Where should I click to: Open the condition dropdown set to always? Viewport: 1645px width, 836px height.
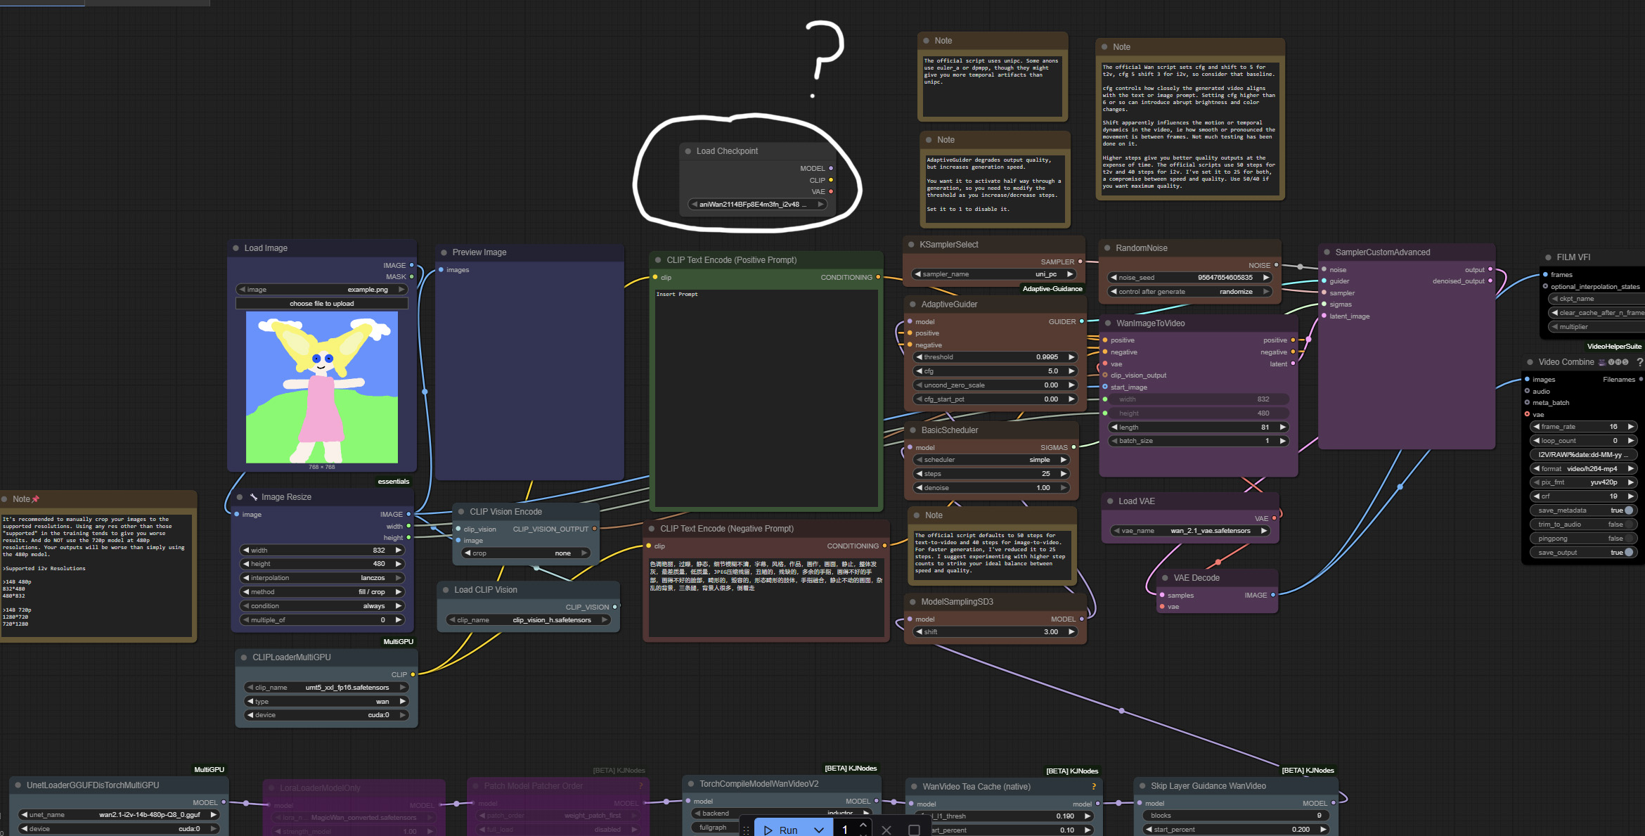(323, 606)
